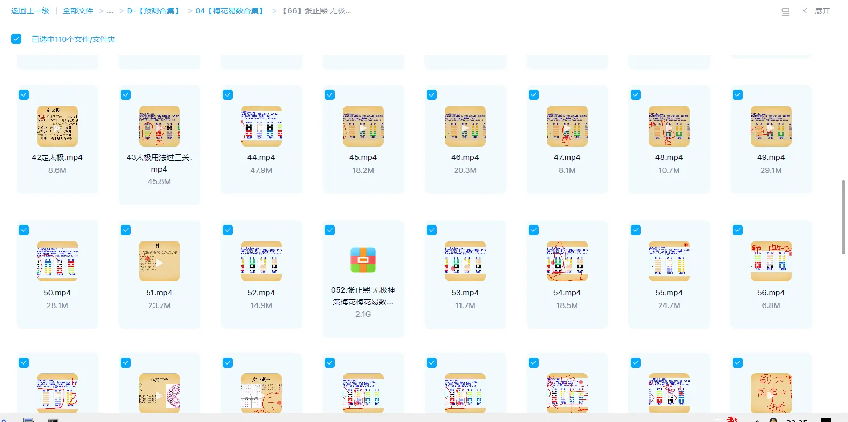Image resolution: width=848 pixels, height=422 pixels.
Task: Click the file name 44.mp4
Action: click(261, 157)
